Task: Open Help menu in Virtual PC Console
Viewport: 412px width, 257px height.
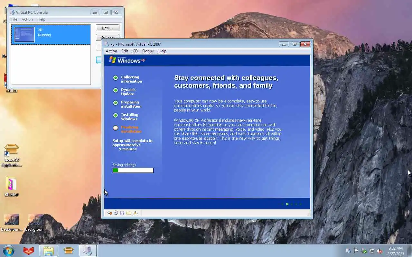Action: [x=41, y=19]
